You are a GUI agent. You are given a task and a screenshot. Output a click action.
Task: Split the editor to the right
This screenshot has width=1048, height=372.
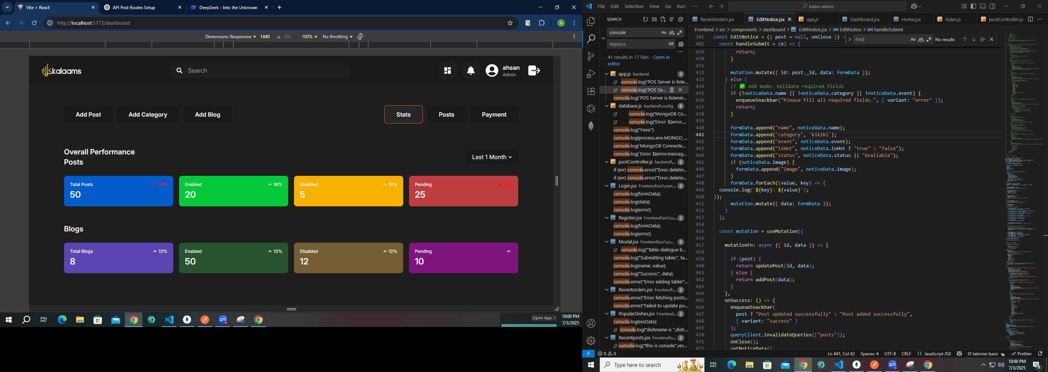coord(1030,20)
